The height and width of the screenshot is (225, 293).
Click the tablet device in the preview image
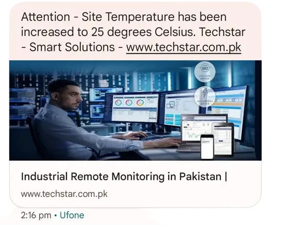point(223,139)
